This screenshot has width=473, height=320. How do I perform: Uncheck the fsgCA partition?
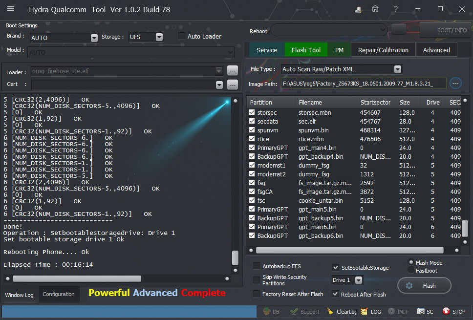pos(252,192)
